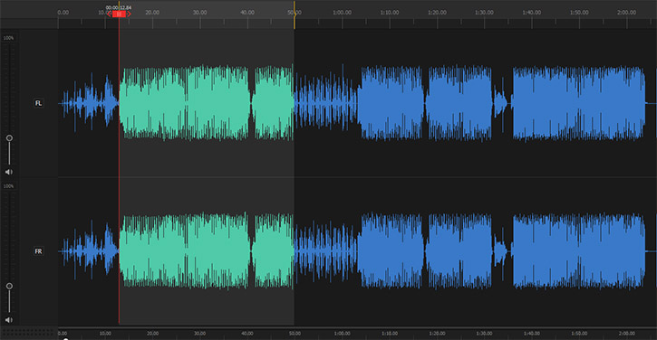The image size is (657, 340).
Task: Click the 100% level label of FR channel
Action: click(x=8, y=186)
